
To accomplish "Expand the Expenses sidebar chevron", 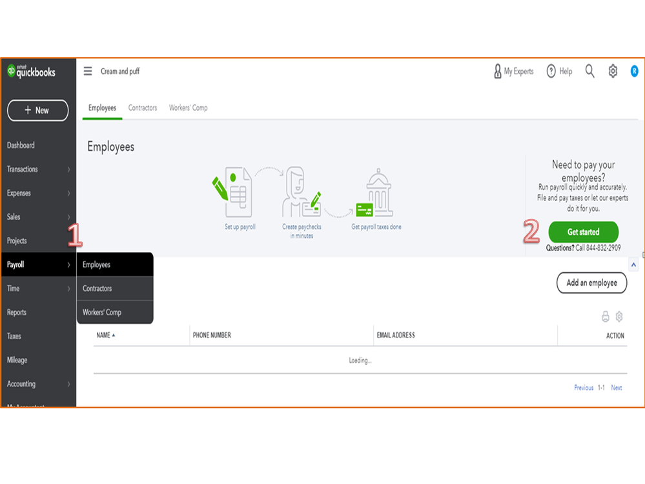I will pyautogui.click(x=68, y=193).
